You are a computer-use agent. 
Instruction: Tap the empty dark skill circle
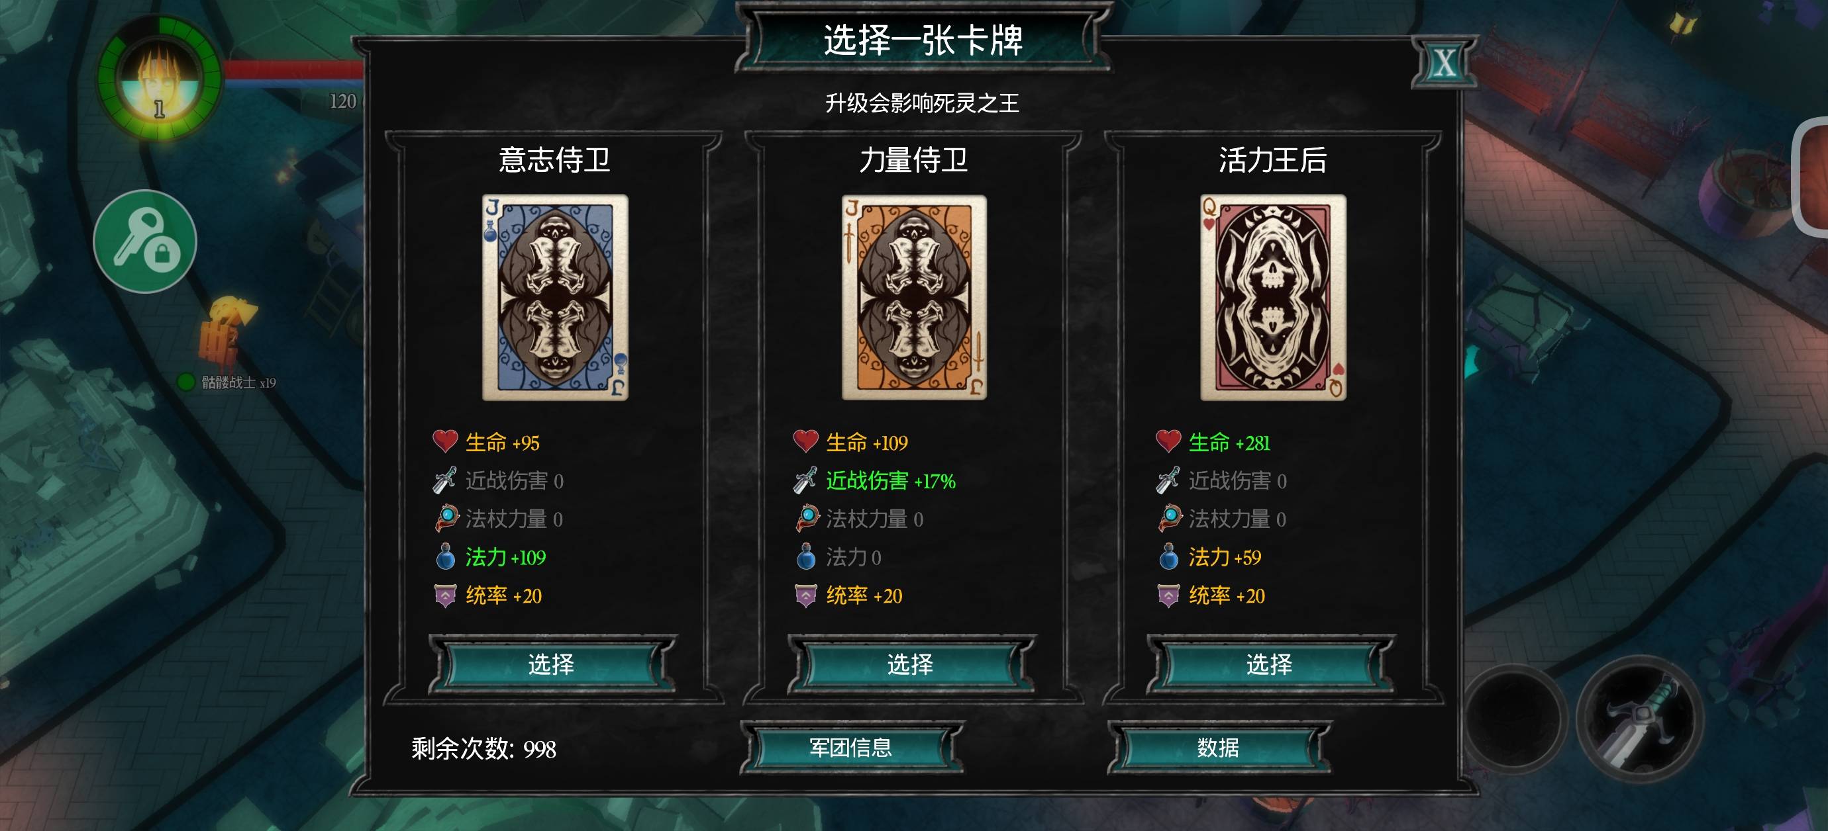click(1513, 719)
